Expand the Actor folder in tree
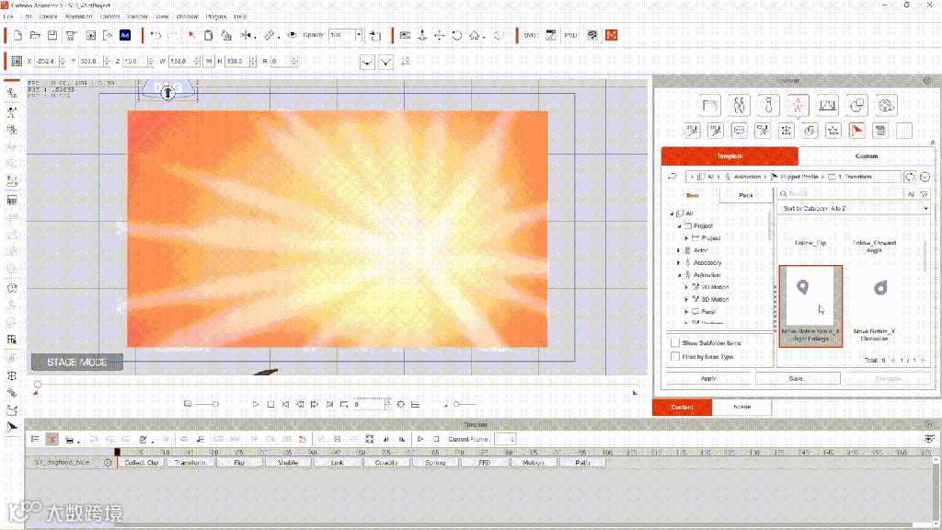Screen dimensions: 942x530 point(679,250)
